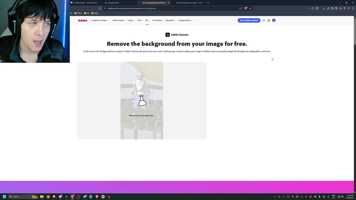This screenshot has height=200, width=356.
Task: Click Adobe Express heading logo text
Action: click(x=180, y=35)
